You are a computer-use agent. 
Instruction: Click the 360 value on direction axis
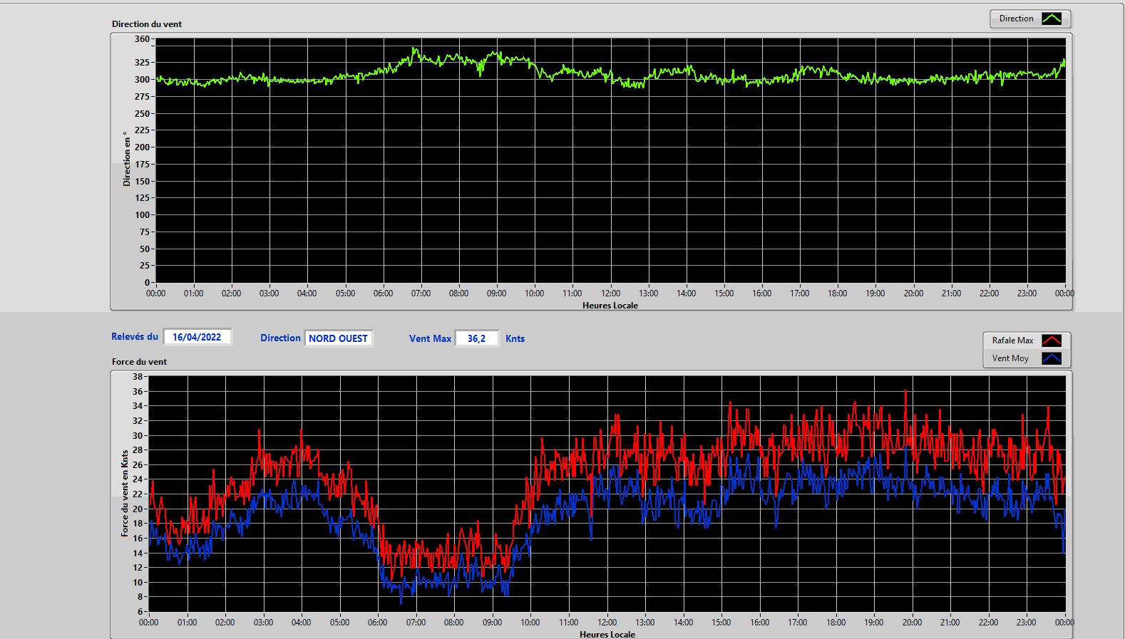click(142, 39)
